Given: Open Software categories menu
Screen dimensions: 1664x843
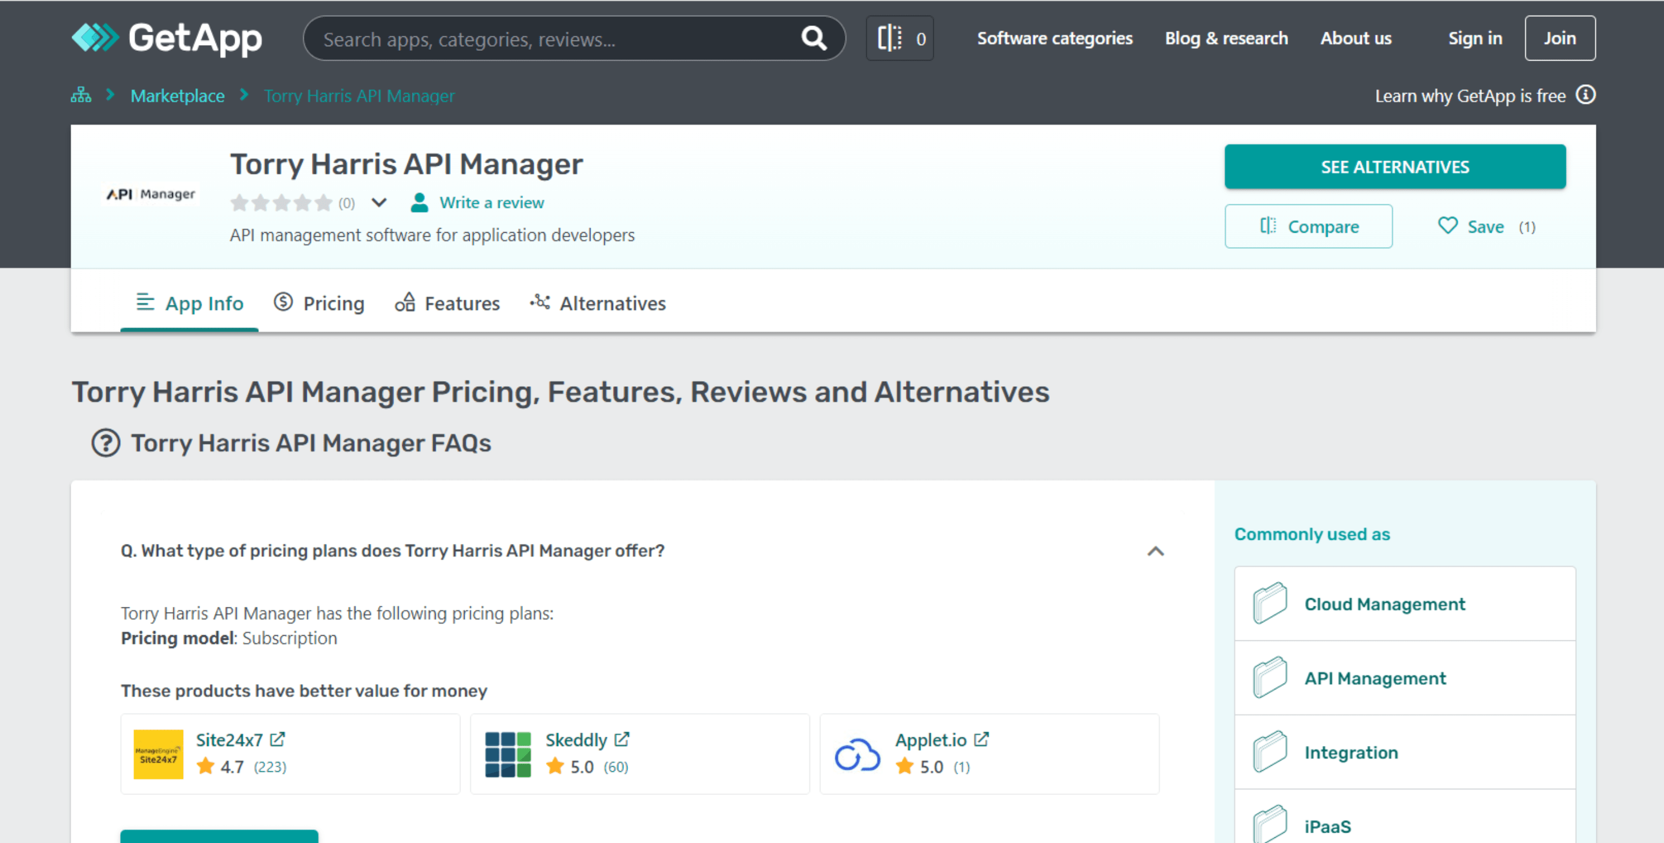Looking at the screenshot, I should pyautogui.click(x=1054, y=38).
